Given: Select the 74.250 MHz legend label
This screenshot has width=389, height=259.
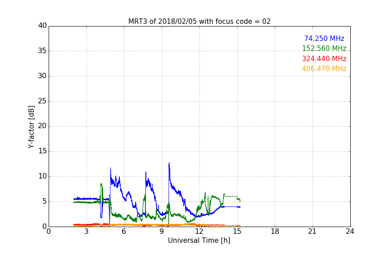Looking at the screenshot, I should tap(324, 38).
